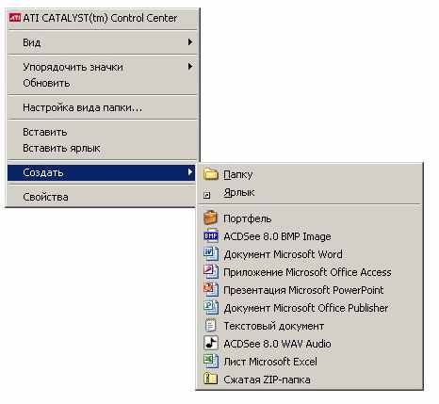Viewport: 439px width, 404px height.
Task: Click the BMP icon for ACDSee Image
Action: pos(211,236)
